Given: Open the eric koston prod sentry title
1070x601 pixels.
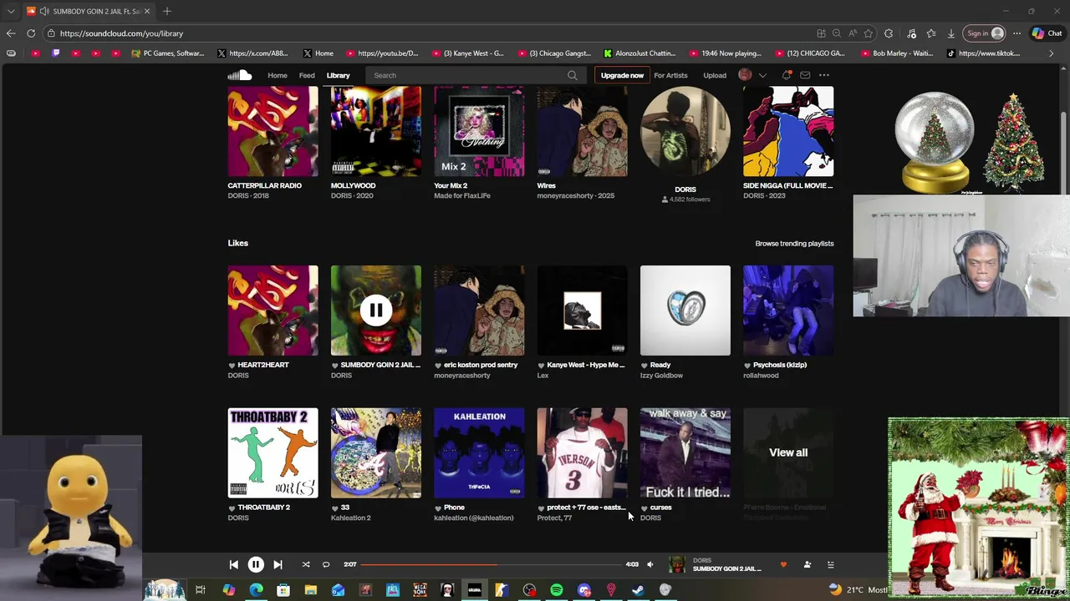Looking at the screenshot, I should pos(481,365).
